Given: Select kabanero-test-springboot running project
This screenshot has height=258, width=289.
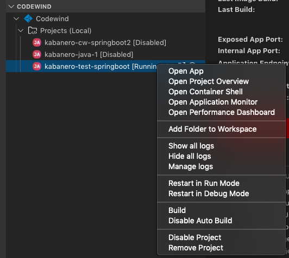Looking at the screenshot, I should [82, 66].
